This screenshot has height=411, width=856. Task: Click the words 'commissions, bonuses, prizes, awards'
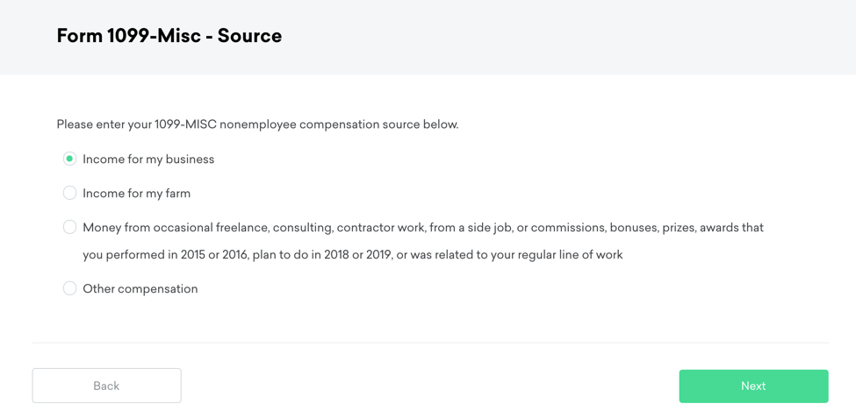tap(648, 228)
